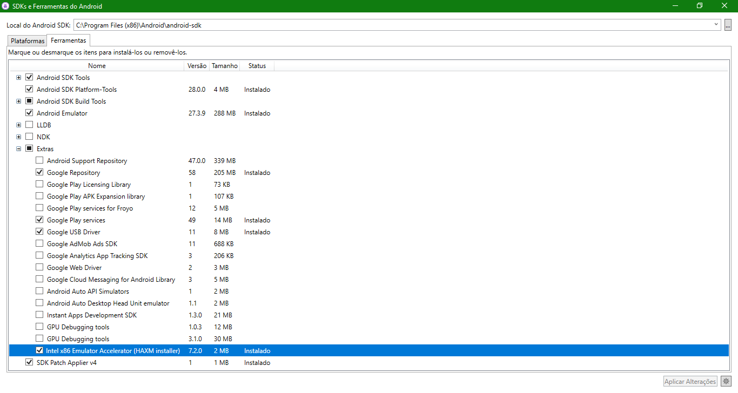738x393 pixels.
Task: Open the Android SDK location dropdown arrow
Action: (716, 24)
